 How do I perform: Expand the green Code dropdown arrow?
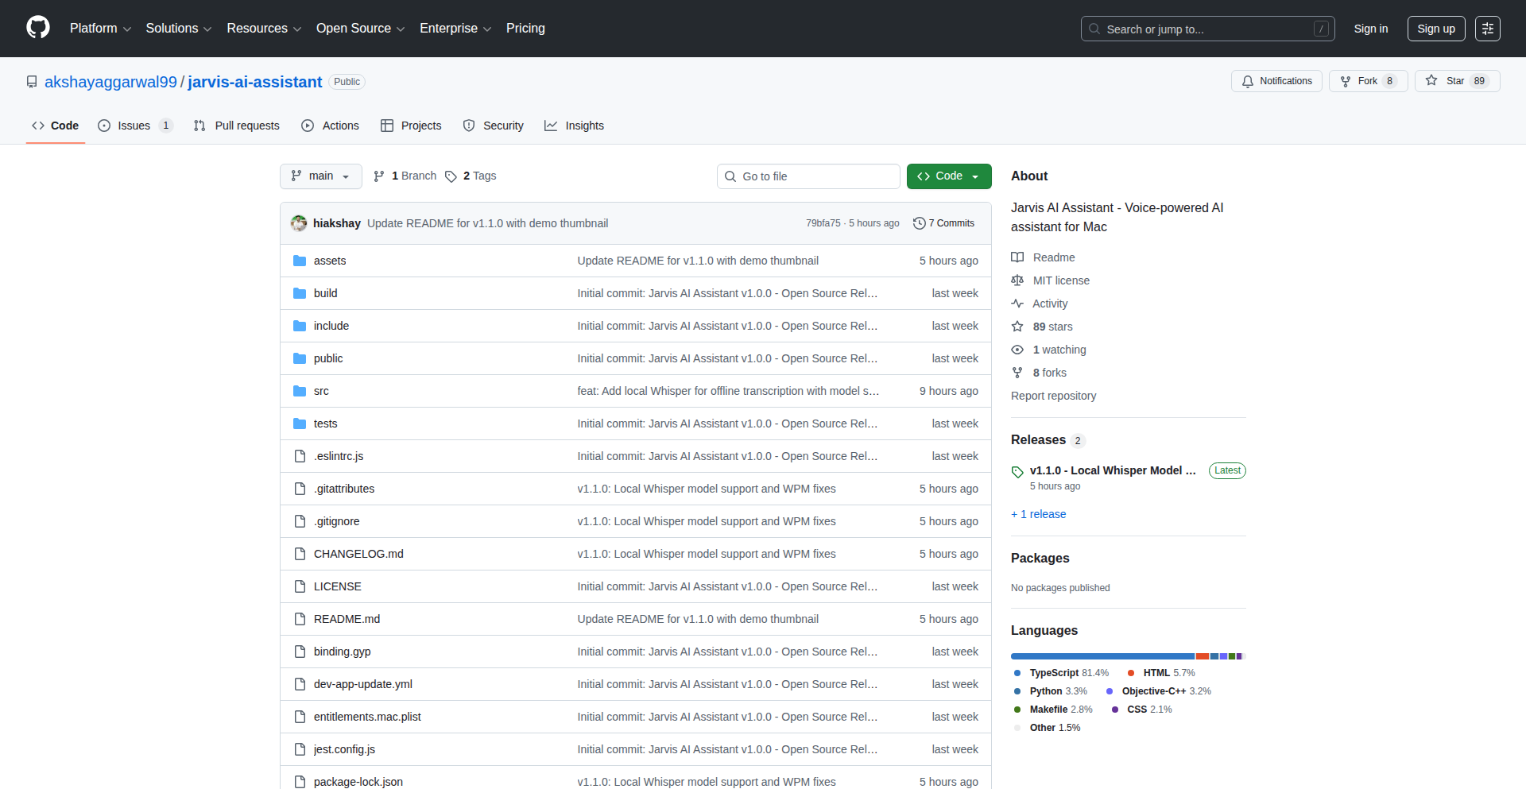click(x=977, y=176)
